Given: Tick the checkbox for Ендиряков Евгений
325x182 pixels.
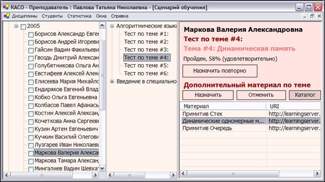Looking at the screenshot, I should [31, 90].
